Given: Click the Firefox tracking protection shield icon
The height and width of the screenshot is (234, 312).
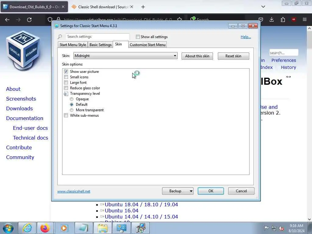Looking at the screenshot, I should (50, 19).
